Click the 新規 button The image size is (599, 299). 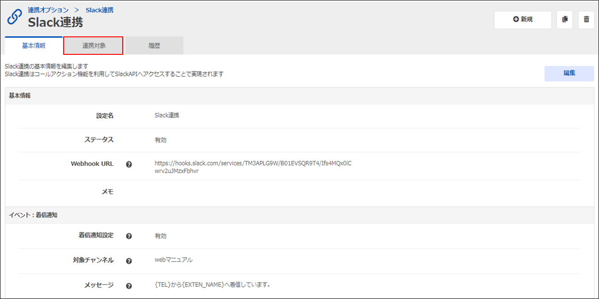522,20
